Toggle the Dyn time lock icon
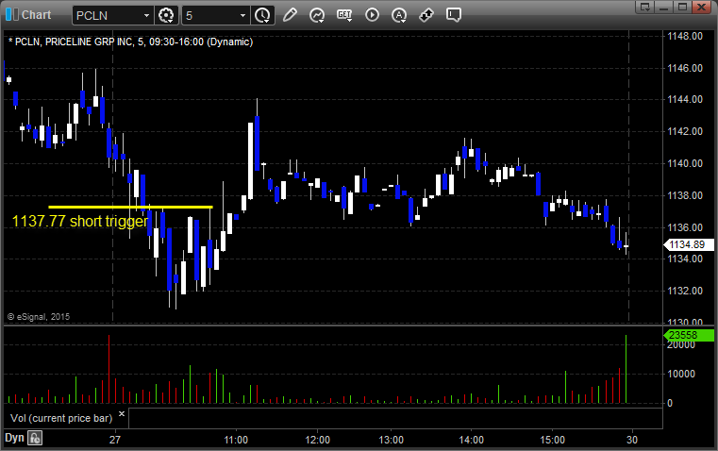The image size is (718, 451). coord(35,438)
